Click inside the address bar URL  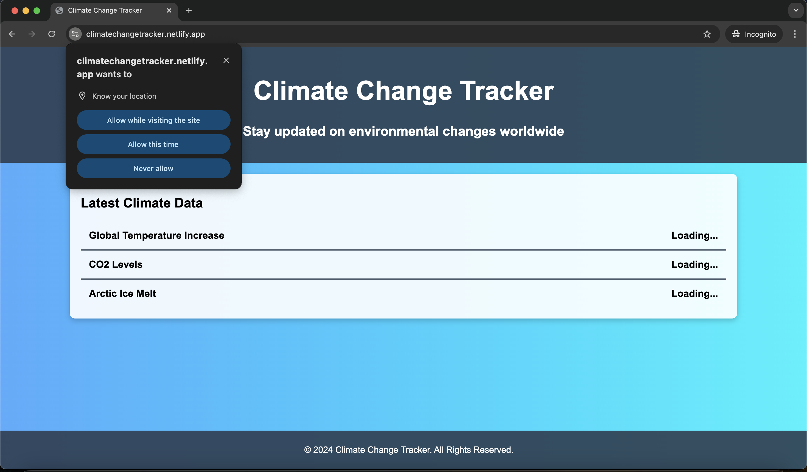(146, 34)
